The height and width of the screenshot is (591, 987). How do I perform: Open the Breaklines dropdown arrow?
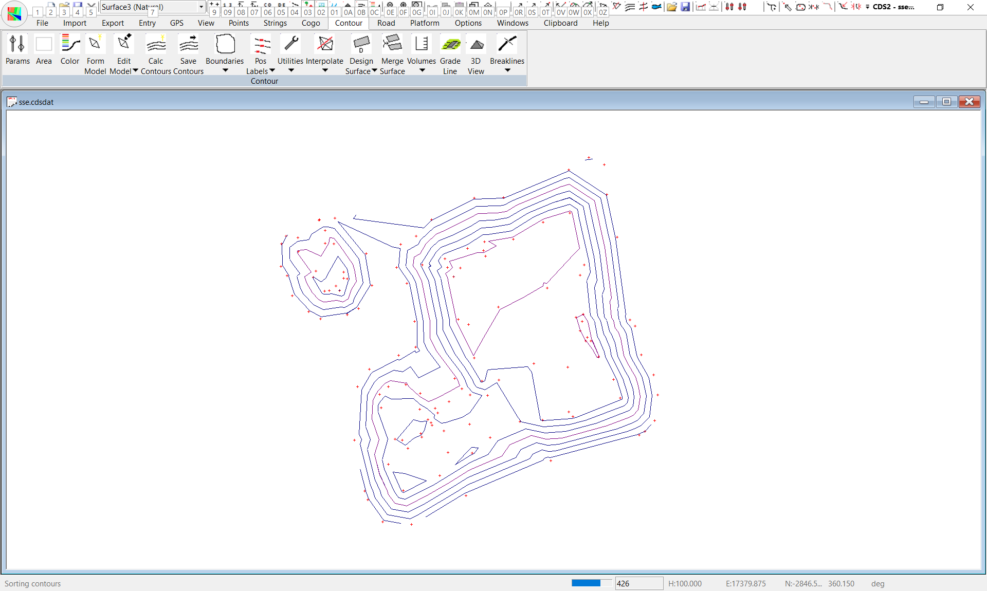coord(507,70)
